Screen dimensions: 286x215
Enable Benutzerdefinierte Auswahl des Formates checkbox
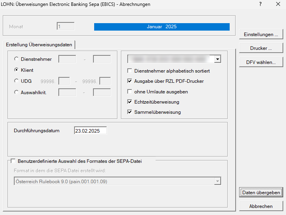(x=13, y=161)
